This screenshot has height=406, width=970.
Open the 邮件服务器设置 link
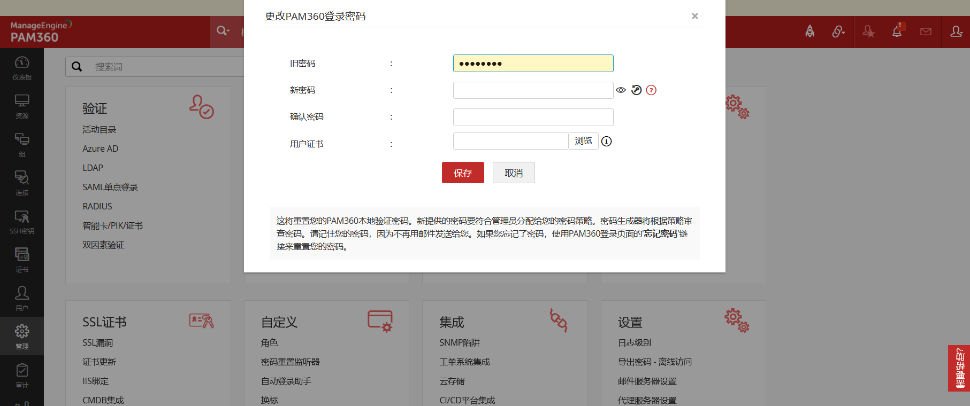click(x=647, y=381)
